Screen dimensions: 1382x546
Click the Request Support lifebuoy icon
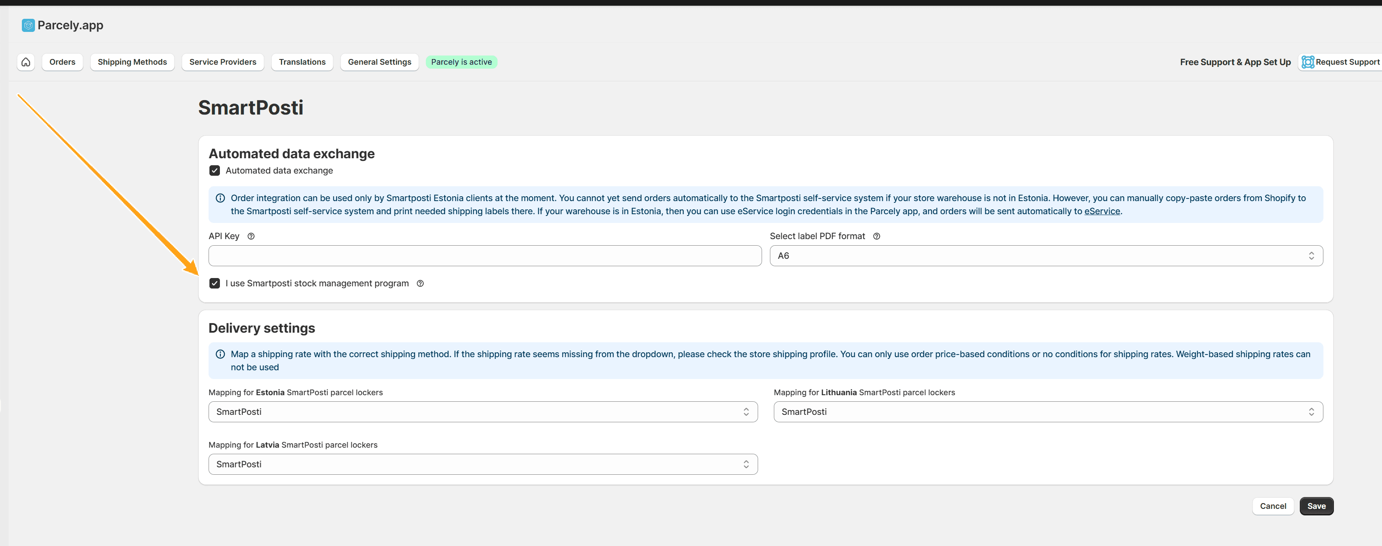(1307, 62)
